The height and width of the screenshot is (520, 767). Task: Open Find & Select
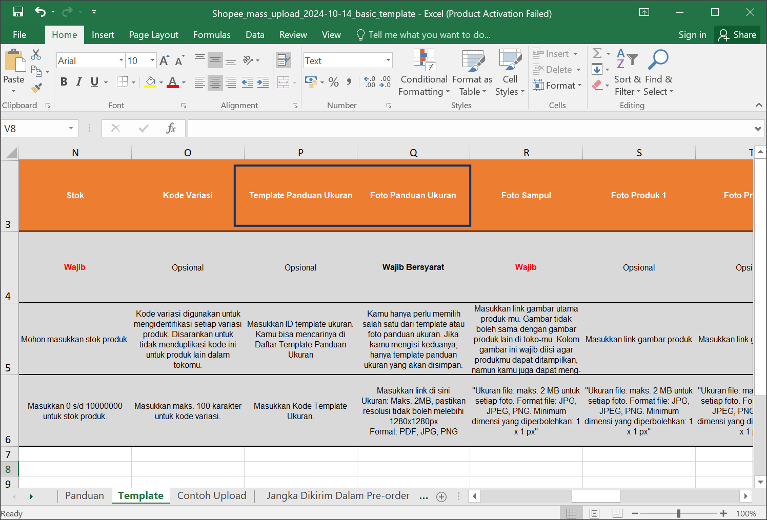pos(658,72)
